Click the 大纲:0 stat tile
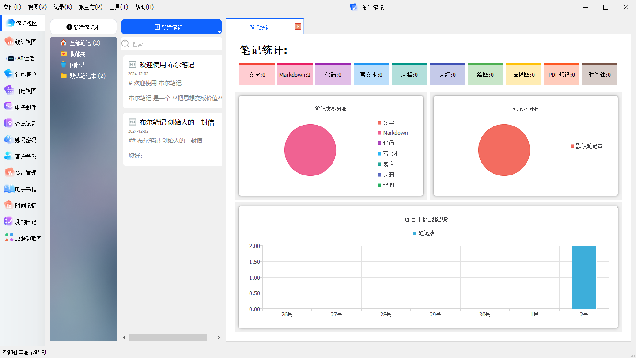This screenshot has height=358, width=636. click(x=447, y=74)
